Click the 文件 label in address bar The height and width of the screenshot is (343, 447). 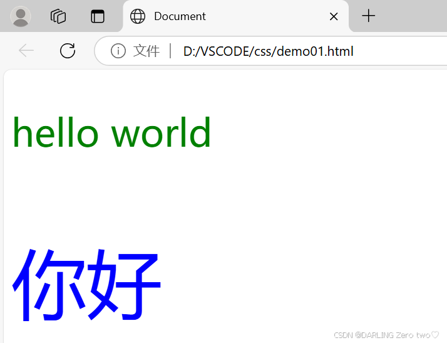pos(146,51)
